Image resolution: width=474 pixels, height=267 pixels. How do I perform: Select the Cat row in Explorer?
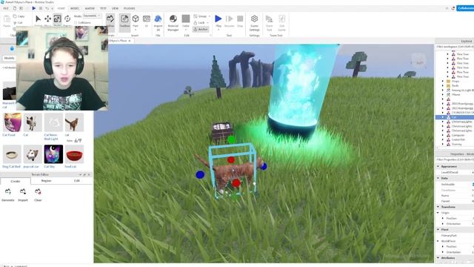(454, 117)
